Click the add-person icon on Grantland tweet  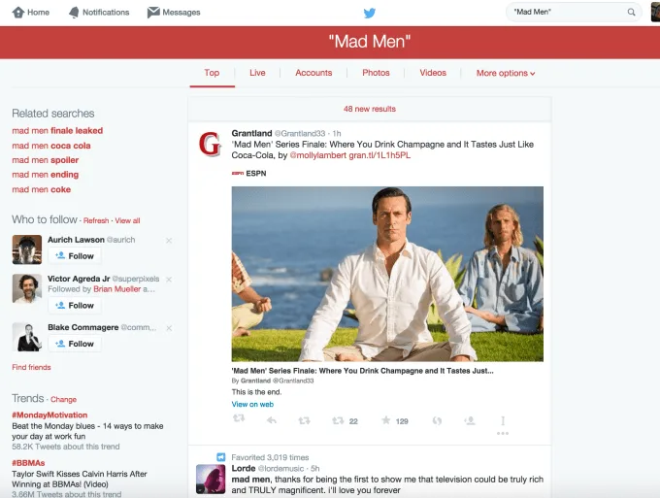[x=470, y=420]
